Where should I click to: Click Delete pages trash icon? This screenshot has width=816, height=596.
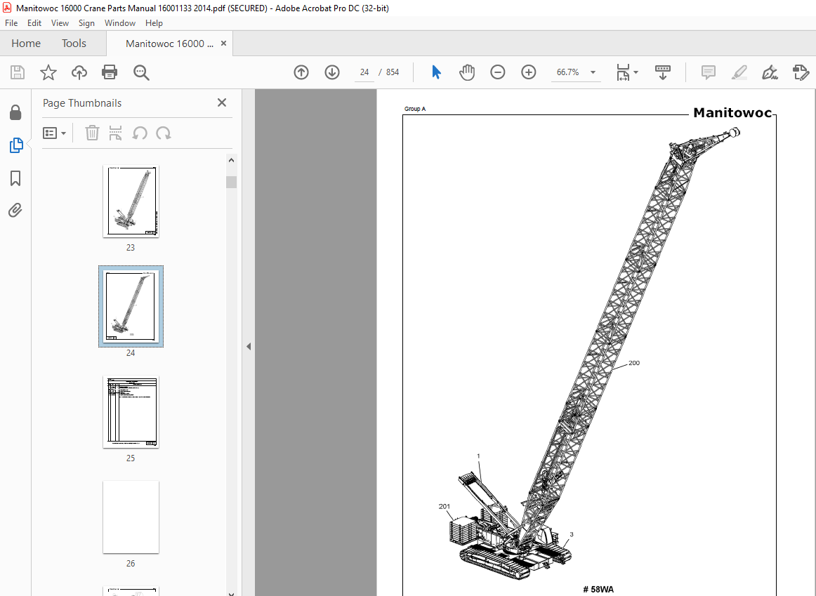click(92, 133)
